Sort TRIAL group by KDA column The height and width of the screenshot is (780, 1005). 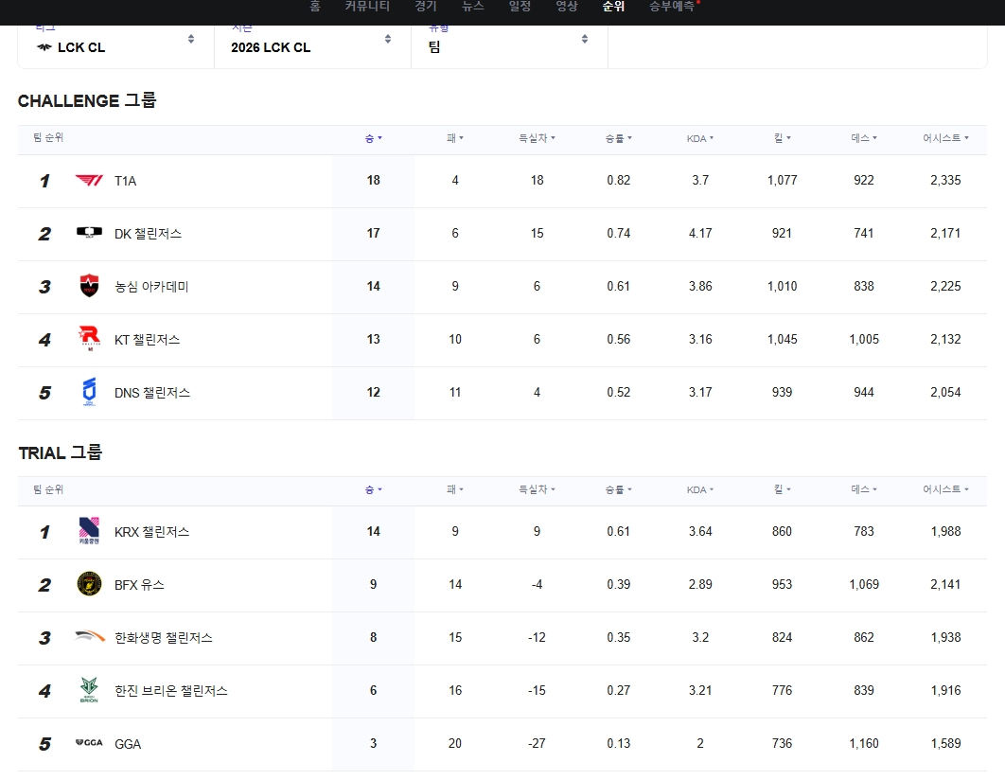[700, 489]
